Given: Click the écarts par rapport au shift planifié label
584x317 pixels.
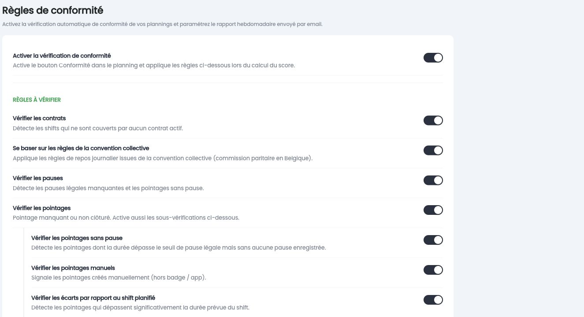Looking at the screenshot, I should point(93,298).
